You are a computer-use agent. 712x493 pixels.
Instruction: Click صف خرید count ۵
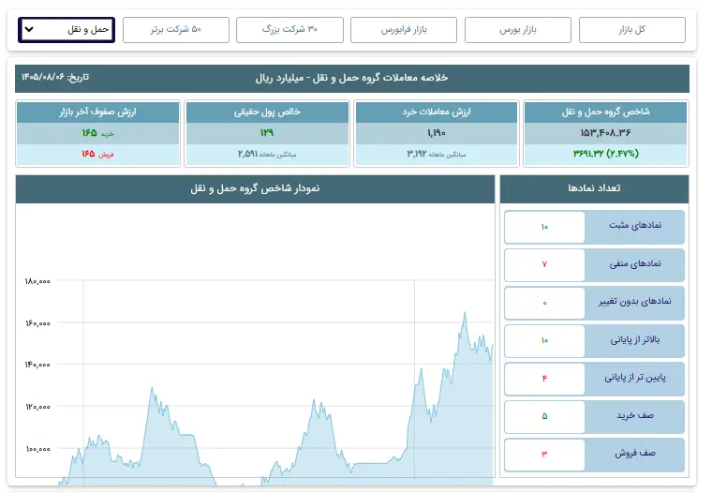click(x=544, y=416)
